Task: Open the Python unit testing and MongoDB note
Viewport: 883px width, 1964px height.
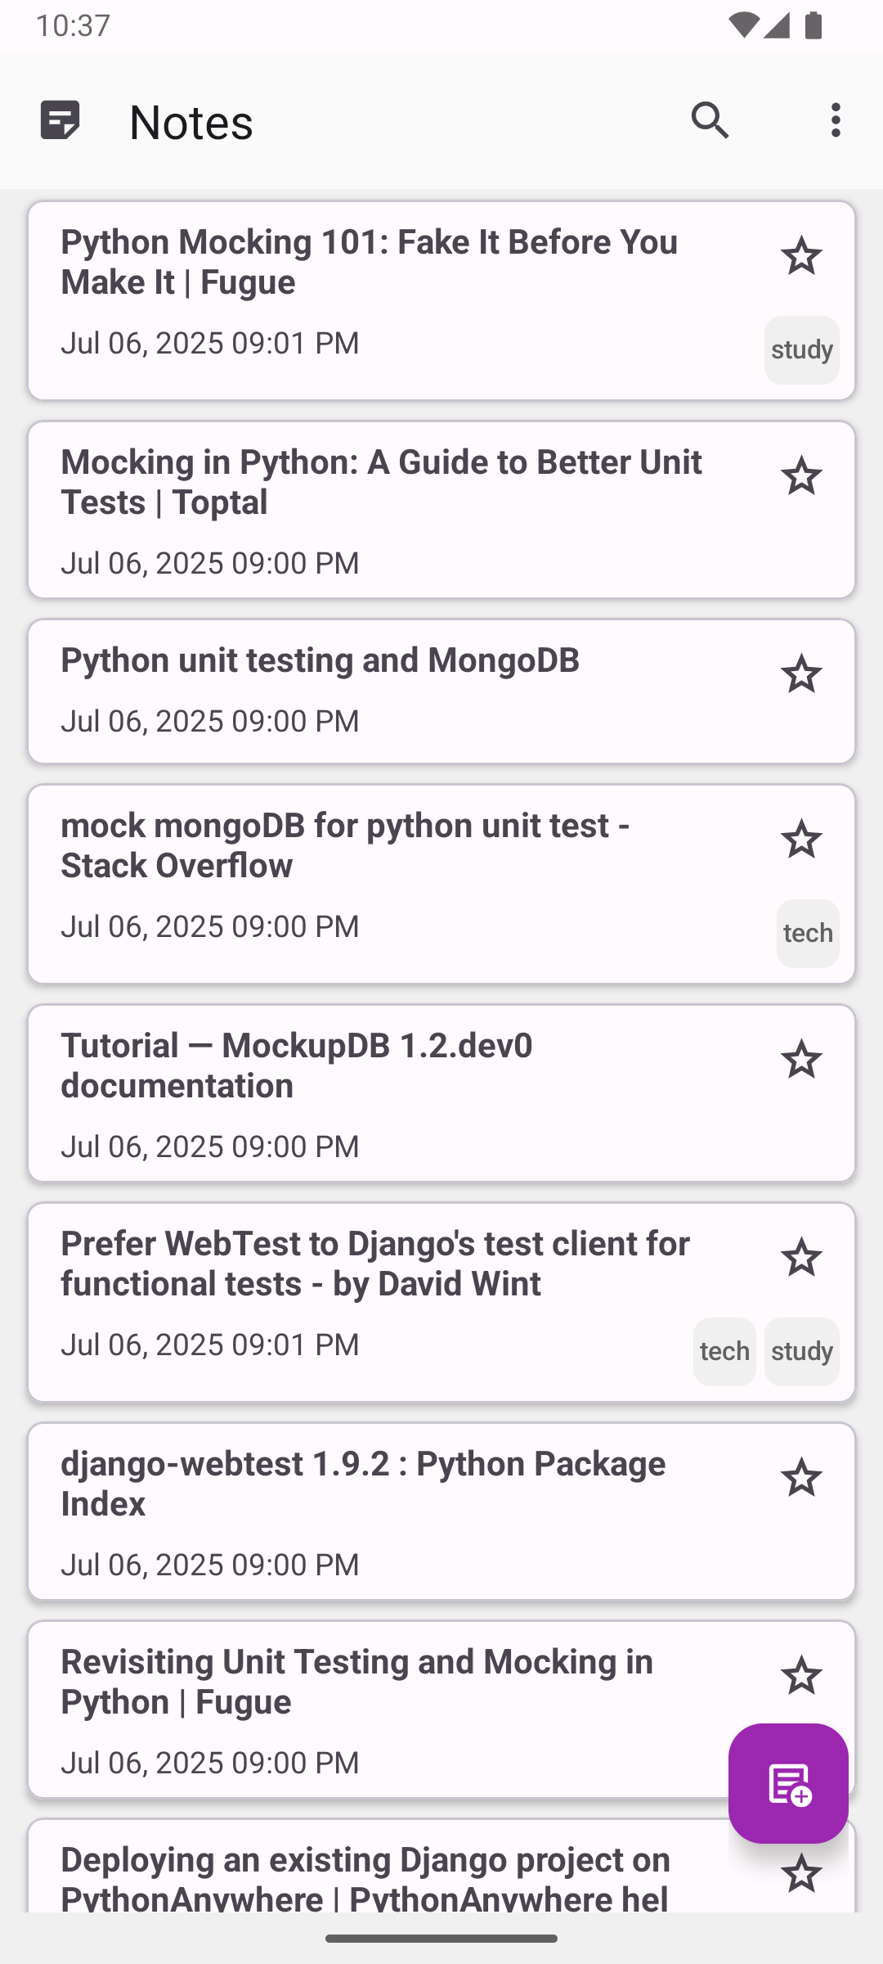Action: pyautogui.click(x=441, y=691)
